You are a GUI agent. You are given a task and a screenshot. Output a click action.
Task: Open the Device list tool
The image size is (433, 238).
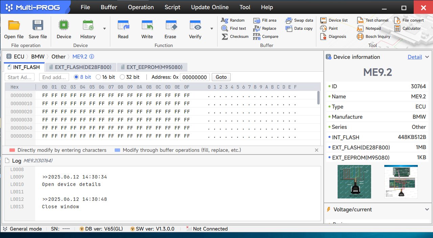(x=334, y=20)
